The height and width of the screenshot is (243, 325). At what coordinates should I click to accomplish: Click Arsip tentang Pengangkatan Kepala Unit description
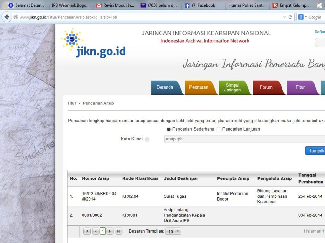[x=184, y=215]
